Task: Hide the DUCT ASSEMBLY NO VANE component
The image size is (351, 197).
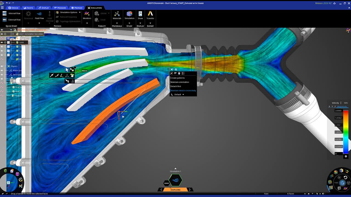Action: pyautogui.click(x=2, y=34)
